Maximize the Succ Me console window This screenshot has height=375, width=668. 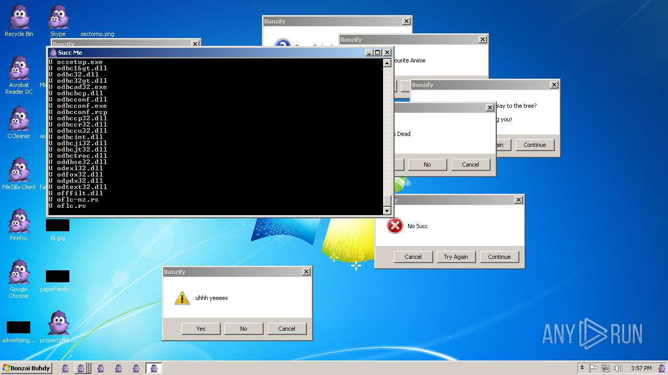(378, 53)
